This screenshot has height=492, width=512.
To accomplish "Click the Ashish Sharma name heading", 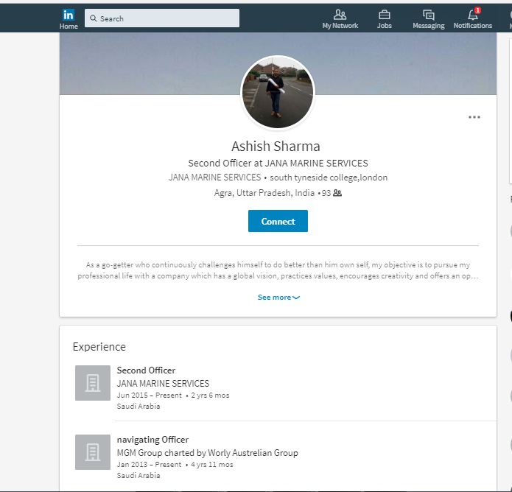I will (x=276, y=146).
